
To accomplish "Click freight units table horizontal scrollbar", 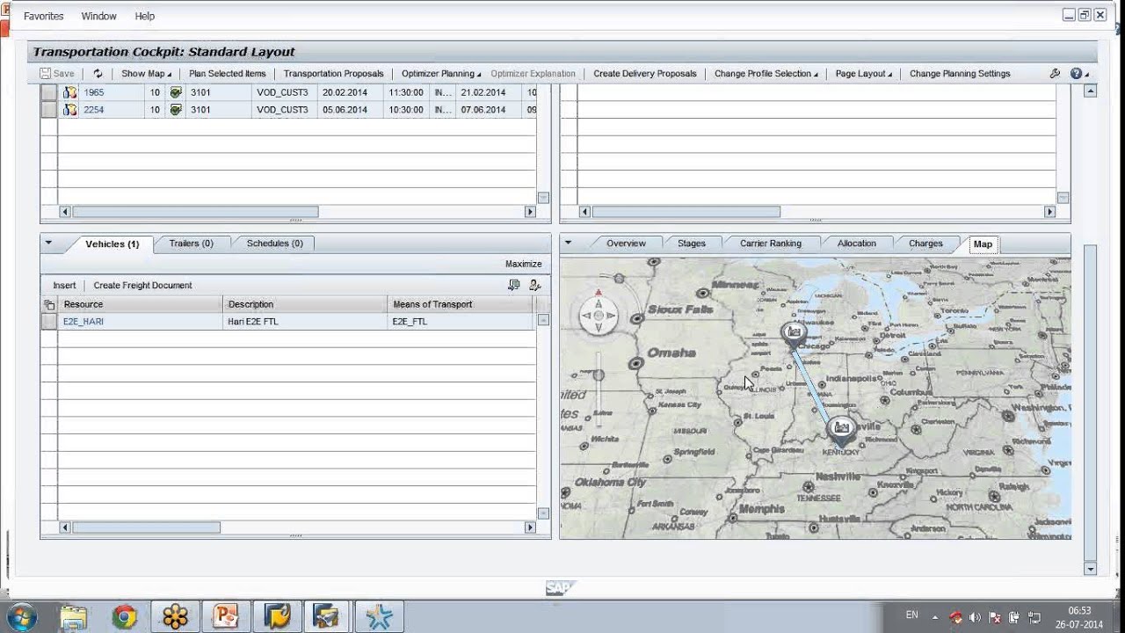I will [x=195, y=212].
